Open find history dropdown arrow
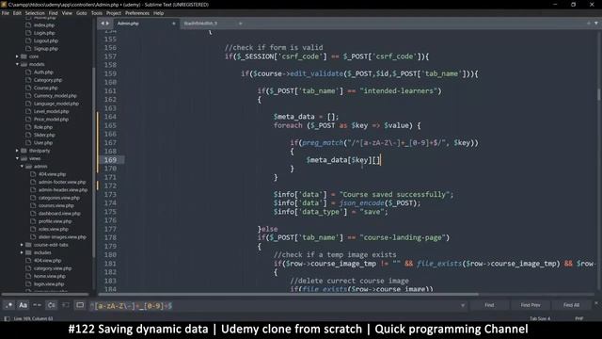The width and height of the screenshot is (602, 339). click(463, 305)
